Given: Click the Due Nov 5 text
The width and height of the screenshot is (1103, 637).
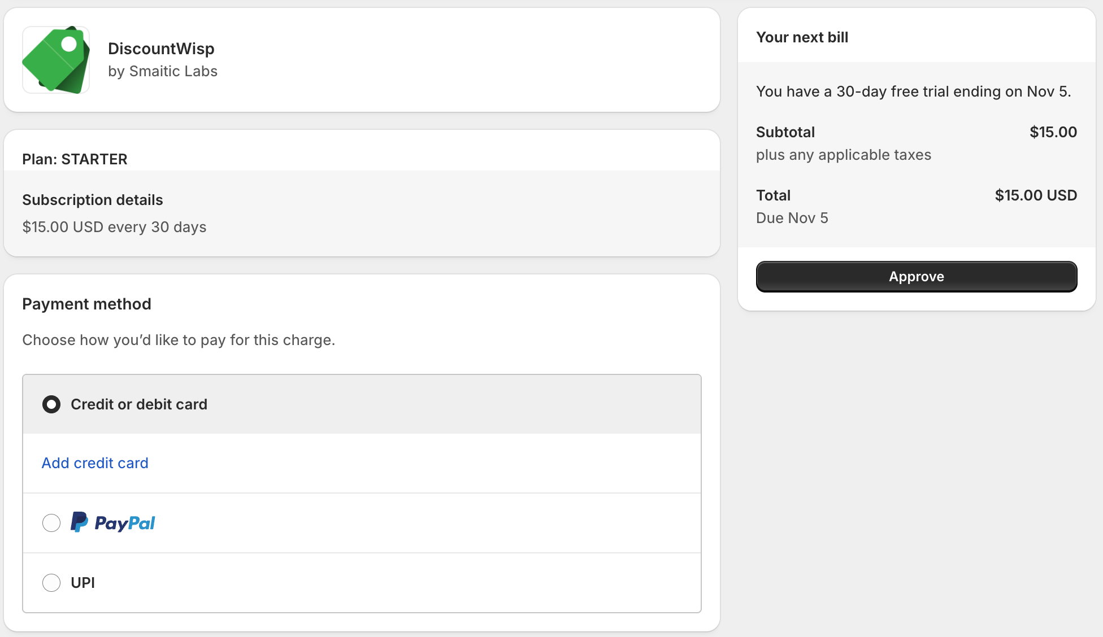Looking at the screenshot, I should [x=792, y=218].
